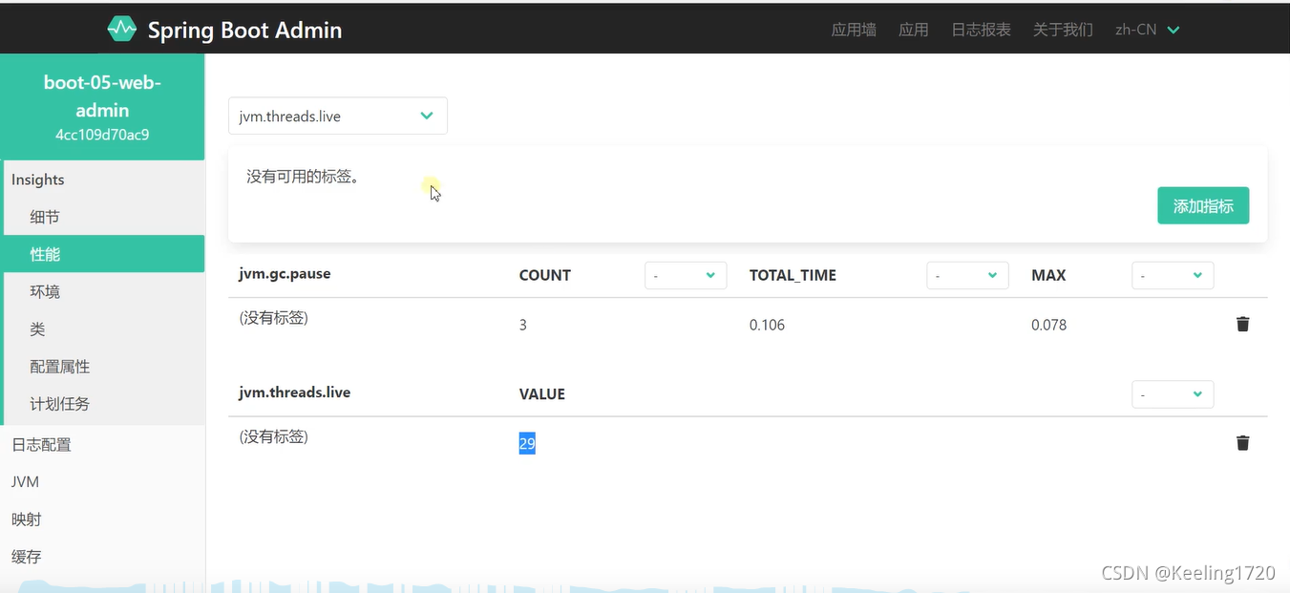1290x593 pixels.
Task: Open 映射 in the sidebar
Action: (102, 519)
